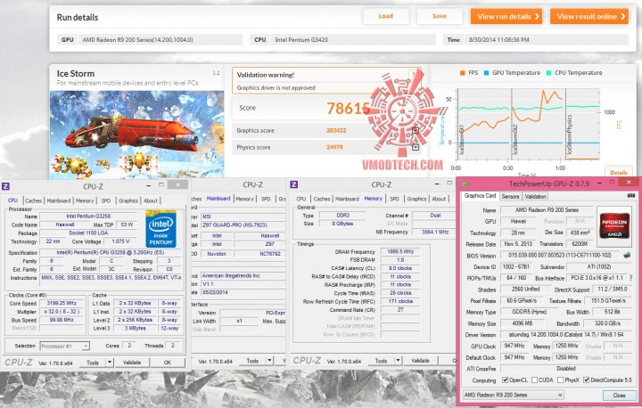Toggle the CUDA checkbox in GPU-Z
642x408 pixels.
[534, 379]
